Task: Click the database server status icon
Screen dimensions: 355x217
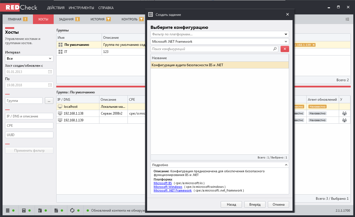Action: pyautogui.click(x=8, y=210)
